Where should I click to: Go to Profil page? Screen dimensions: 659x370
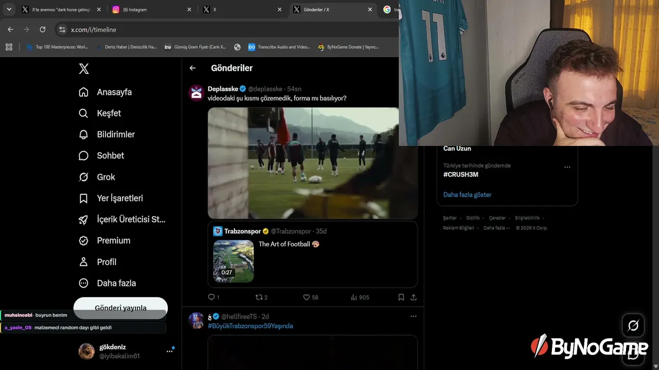97,262
